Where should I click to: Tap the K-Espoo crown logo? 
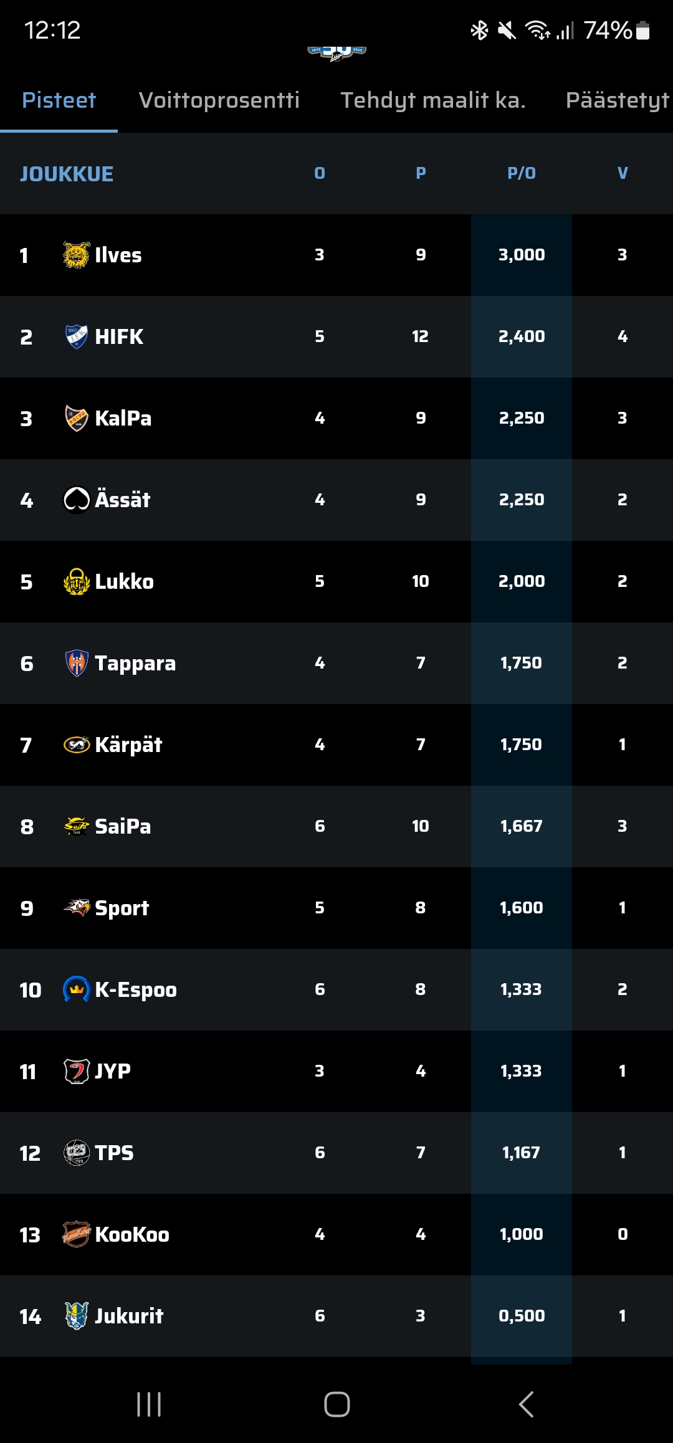[77, 989]
